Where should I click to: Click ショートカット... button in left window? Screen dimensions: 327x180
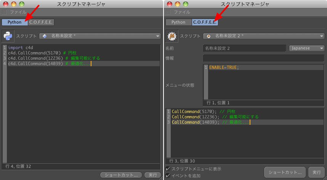click(x=121, y=175)
